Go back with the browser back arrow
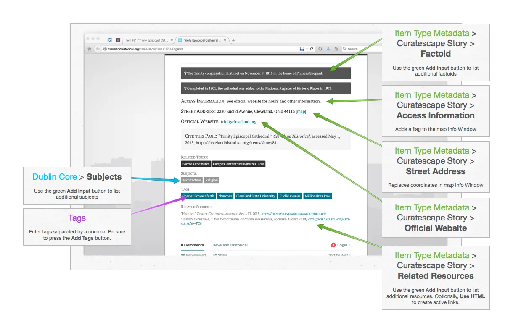The image size is (513, 333). point(98,49)
